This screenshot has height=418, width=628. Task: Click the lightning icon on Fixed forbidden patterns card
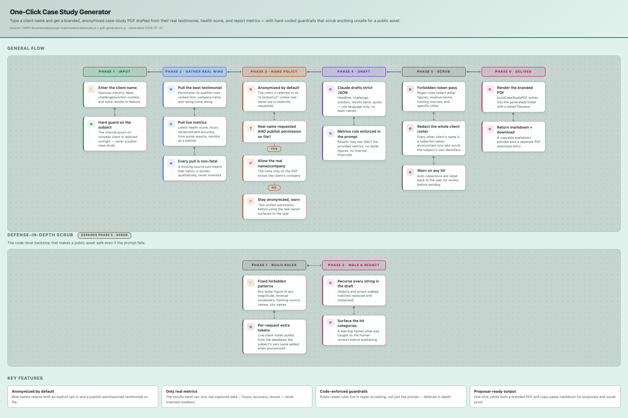(x=251, y=282)
